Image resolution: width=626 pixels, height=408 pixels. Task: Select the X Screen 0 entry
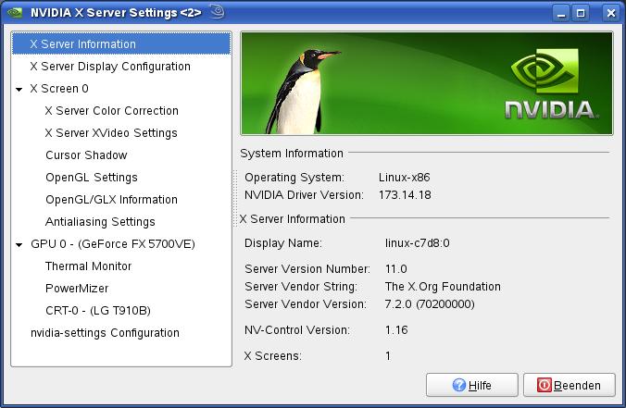pos(59,89)
